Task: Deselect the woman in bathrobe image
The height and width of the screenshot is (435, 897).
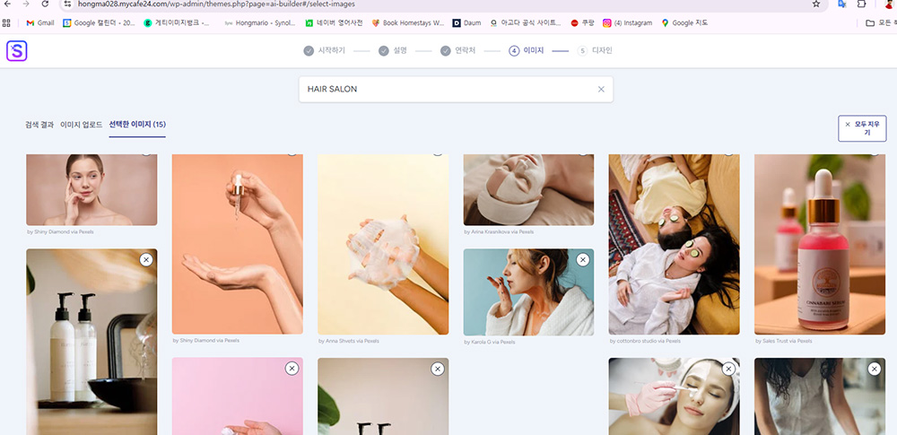Action: tap(583, 259)
